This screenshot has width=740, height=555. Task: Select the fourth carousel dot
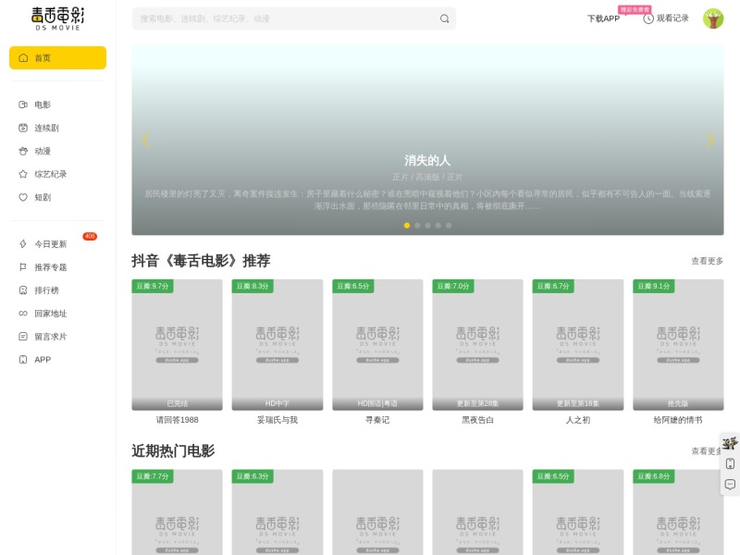(x=438, y=226)
